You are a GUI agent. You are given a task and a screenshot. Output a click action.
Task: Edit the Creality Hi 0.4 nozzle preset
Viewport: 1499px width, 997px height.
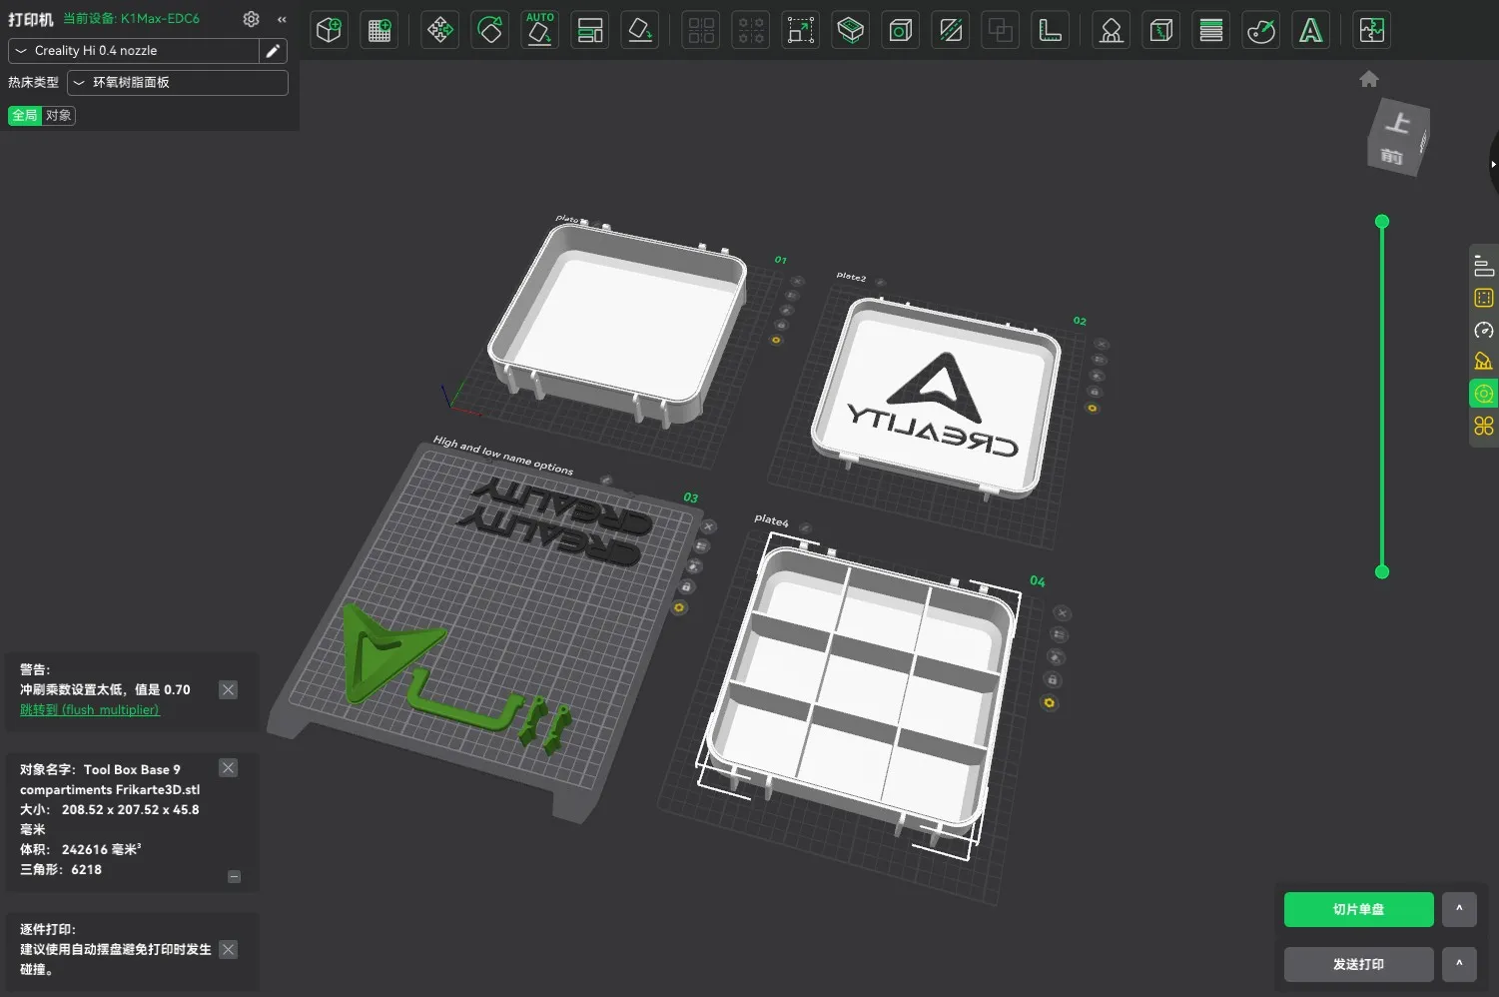coord(273,51)
